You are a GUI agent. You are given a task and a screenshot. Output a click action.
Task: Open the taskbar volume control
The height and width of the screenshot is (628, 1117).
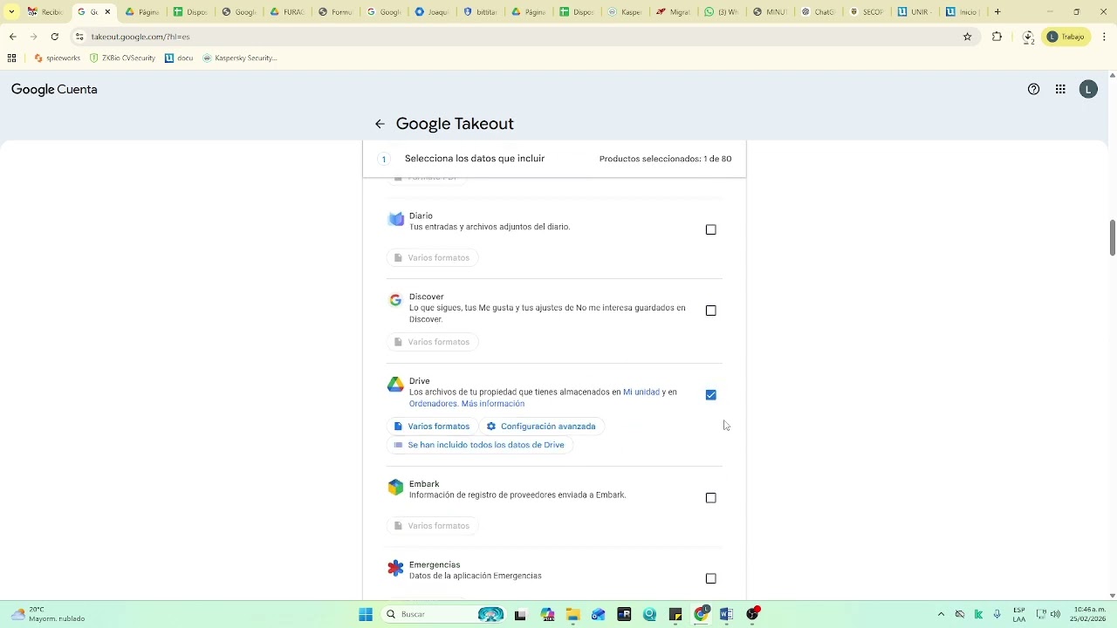[x=1055, y=614]
